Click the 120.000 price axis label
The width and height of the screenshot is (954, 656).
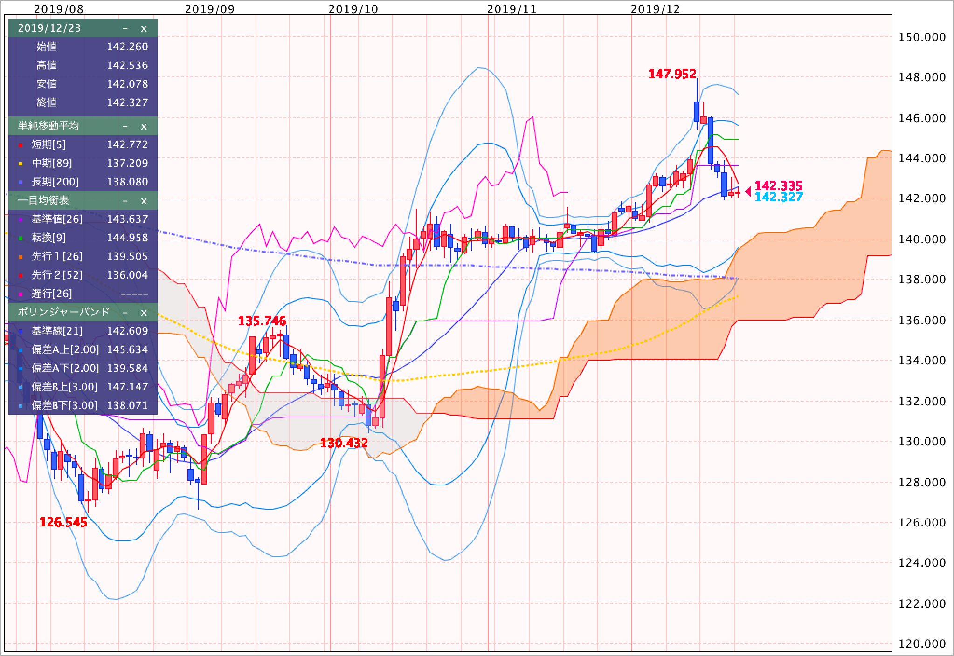[x=922, y=644]
